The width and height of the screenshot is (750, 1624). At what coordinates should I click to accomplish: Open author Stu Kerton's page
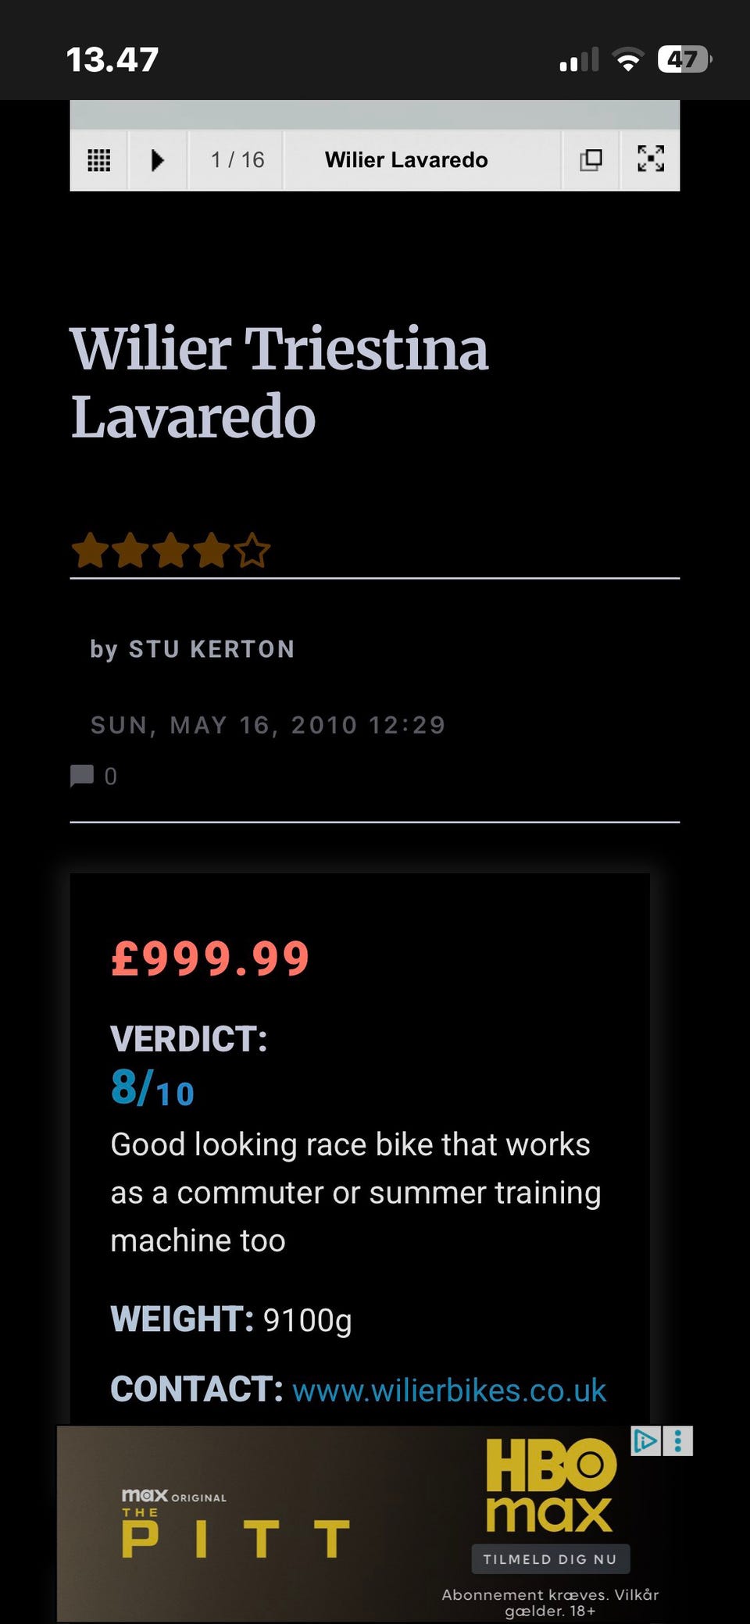[211, 649]
